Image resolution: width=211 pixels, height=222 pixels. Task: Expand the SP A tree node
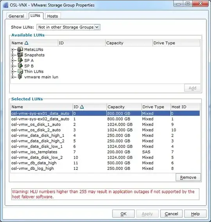pos(13,60)
